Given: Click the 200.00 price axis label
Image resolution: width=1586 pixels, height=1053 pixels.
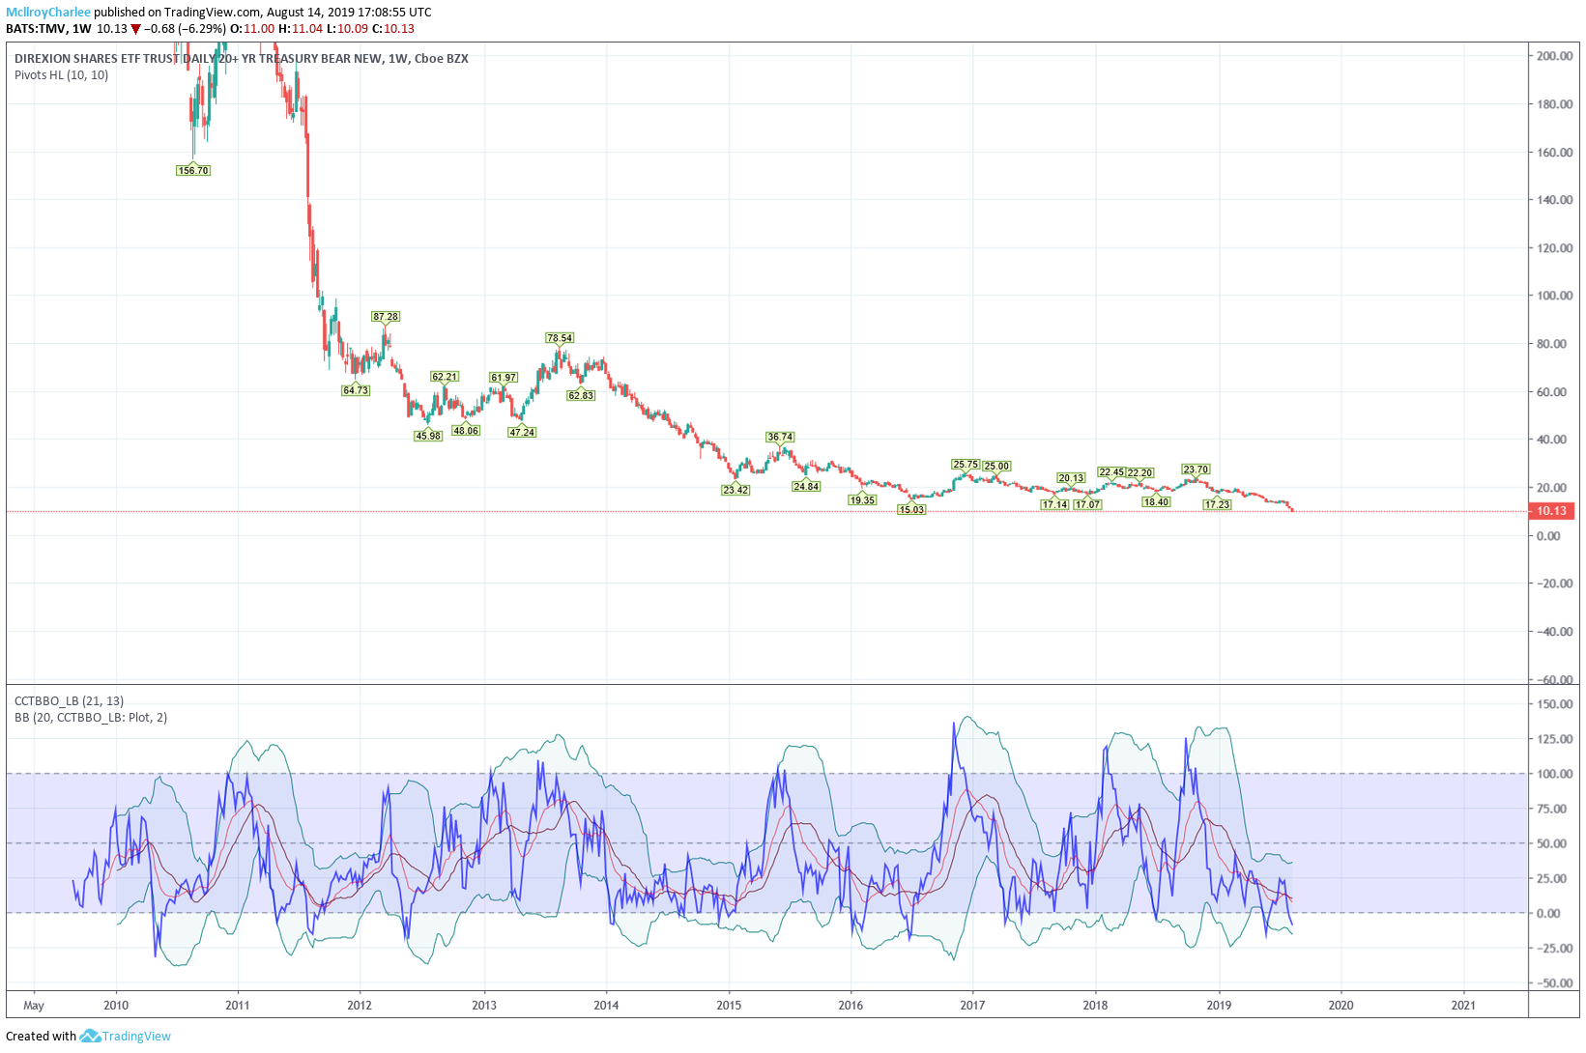Looking at the screenshot, I should (1555, 56).
